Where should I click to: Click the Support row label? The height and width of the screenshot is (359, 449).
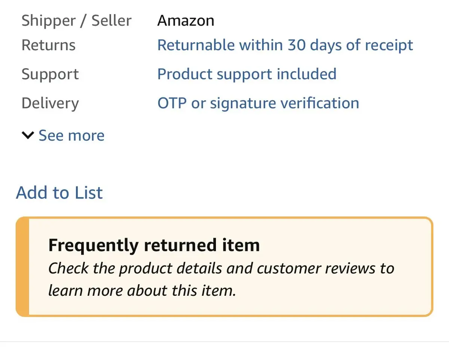(x=50, y=74)
